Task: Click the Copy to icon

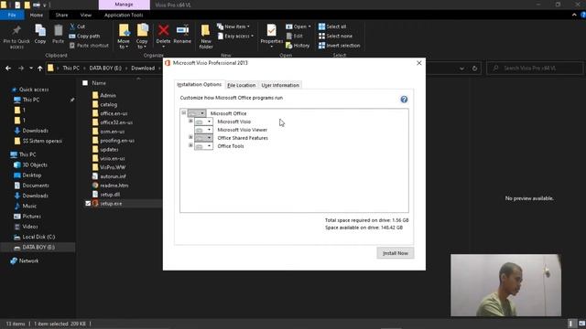Action: (x=142, y=30)
